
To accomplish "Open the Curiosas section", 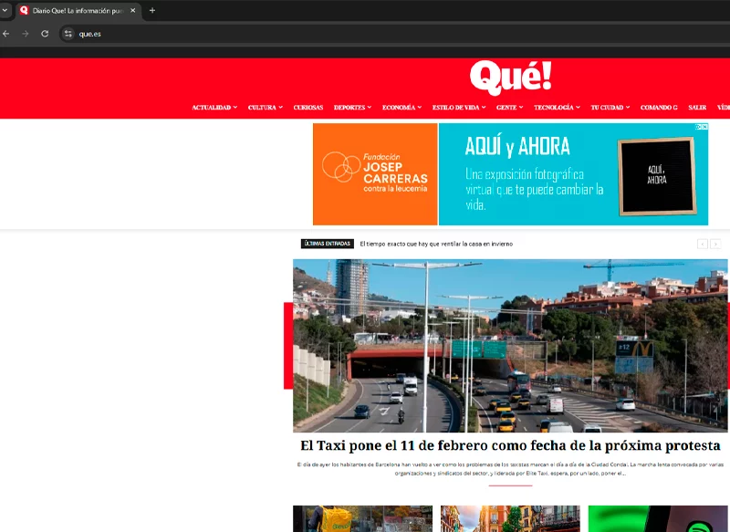I will 308,108.
